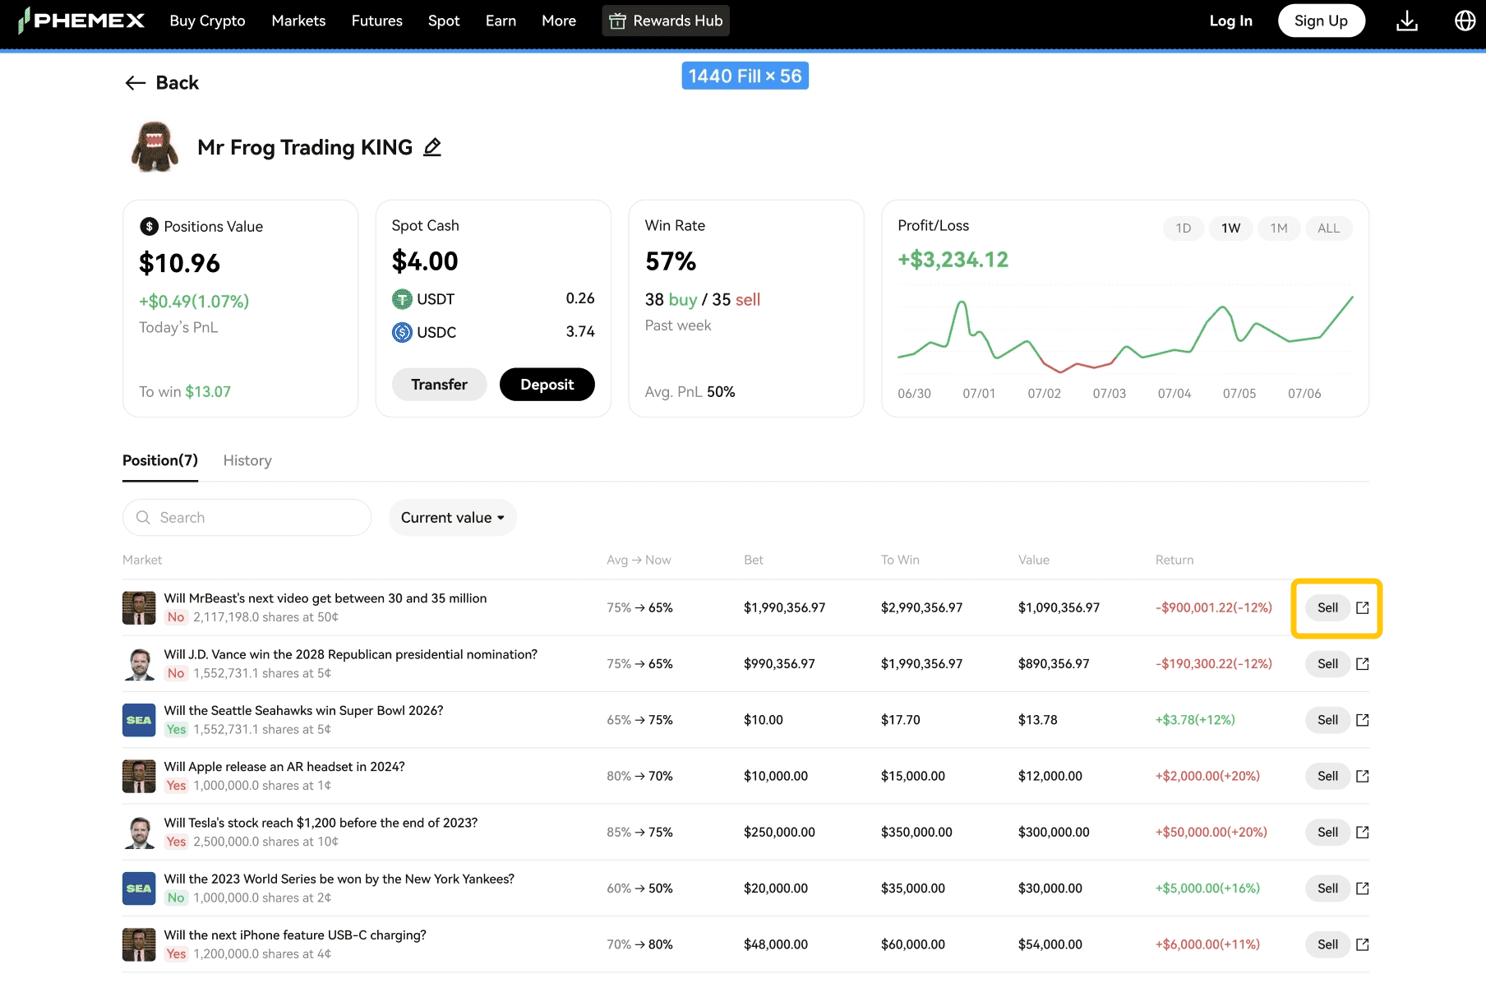Click the back arrow icon
Image resolution: width=1486 pixels, height=983 pixels.
(x=135, y=83)
